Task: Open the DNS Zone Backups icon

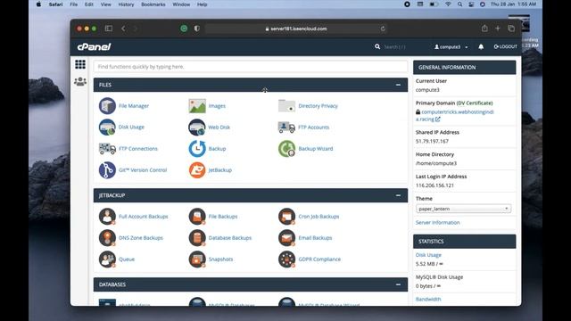Action: click(x=107, y=238)
